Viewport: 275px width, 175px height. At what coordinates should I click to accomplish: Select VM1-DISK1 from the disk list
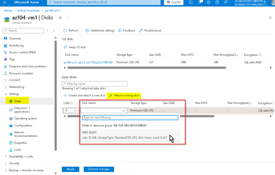click(x=130, y=135)
